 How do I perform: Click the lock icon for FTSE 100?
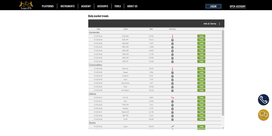point(173,105)
